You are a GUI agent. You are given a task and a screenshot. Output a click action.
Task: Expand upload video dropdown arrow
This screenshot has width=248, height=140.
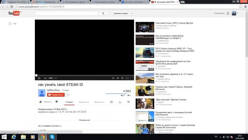pos(132,13)
